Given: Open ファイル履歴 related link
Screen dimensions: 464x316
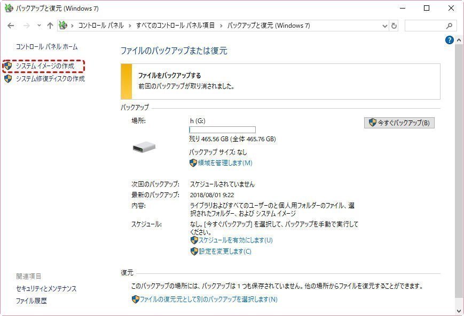Looking at the screenshot, I should click(x=32, y=301).
